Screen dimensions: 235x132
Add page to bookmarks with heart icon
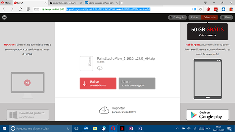click(201, 9)
